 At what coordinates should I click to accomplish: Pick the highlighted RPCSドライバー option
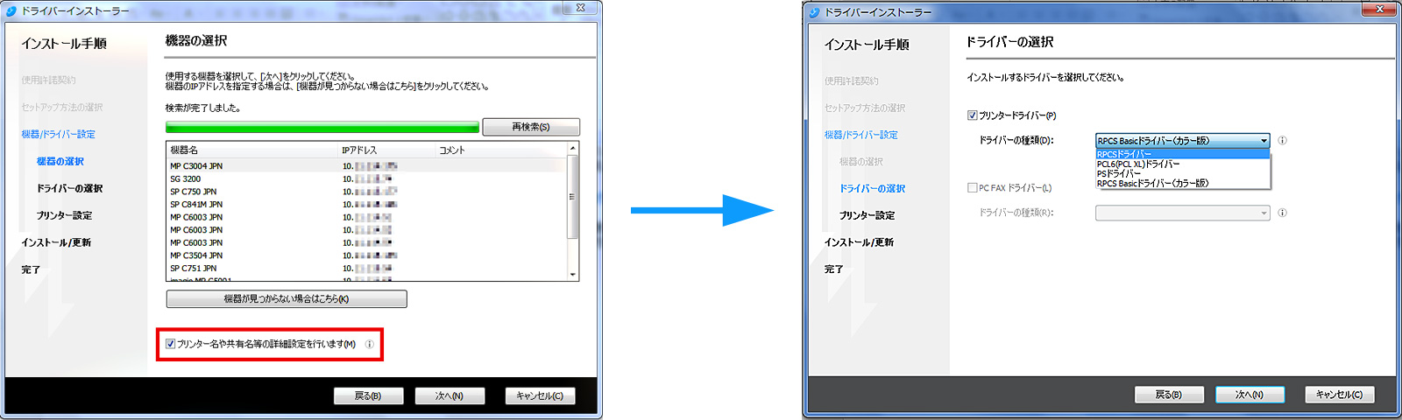[1124, 154]
